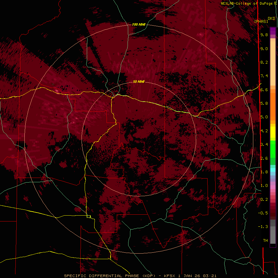Click the "KFSX" radar site identifier
Screen dimensions: 278x278
point(170,276)
